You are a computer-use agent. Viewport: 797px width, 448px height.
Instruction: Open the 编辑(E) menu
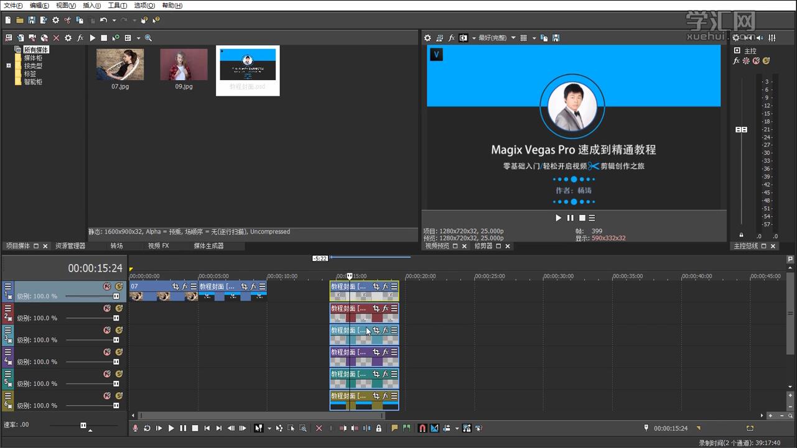click(x=39, y=6)
